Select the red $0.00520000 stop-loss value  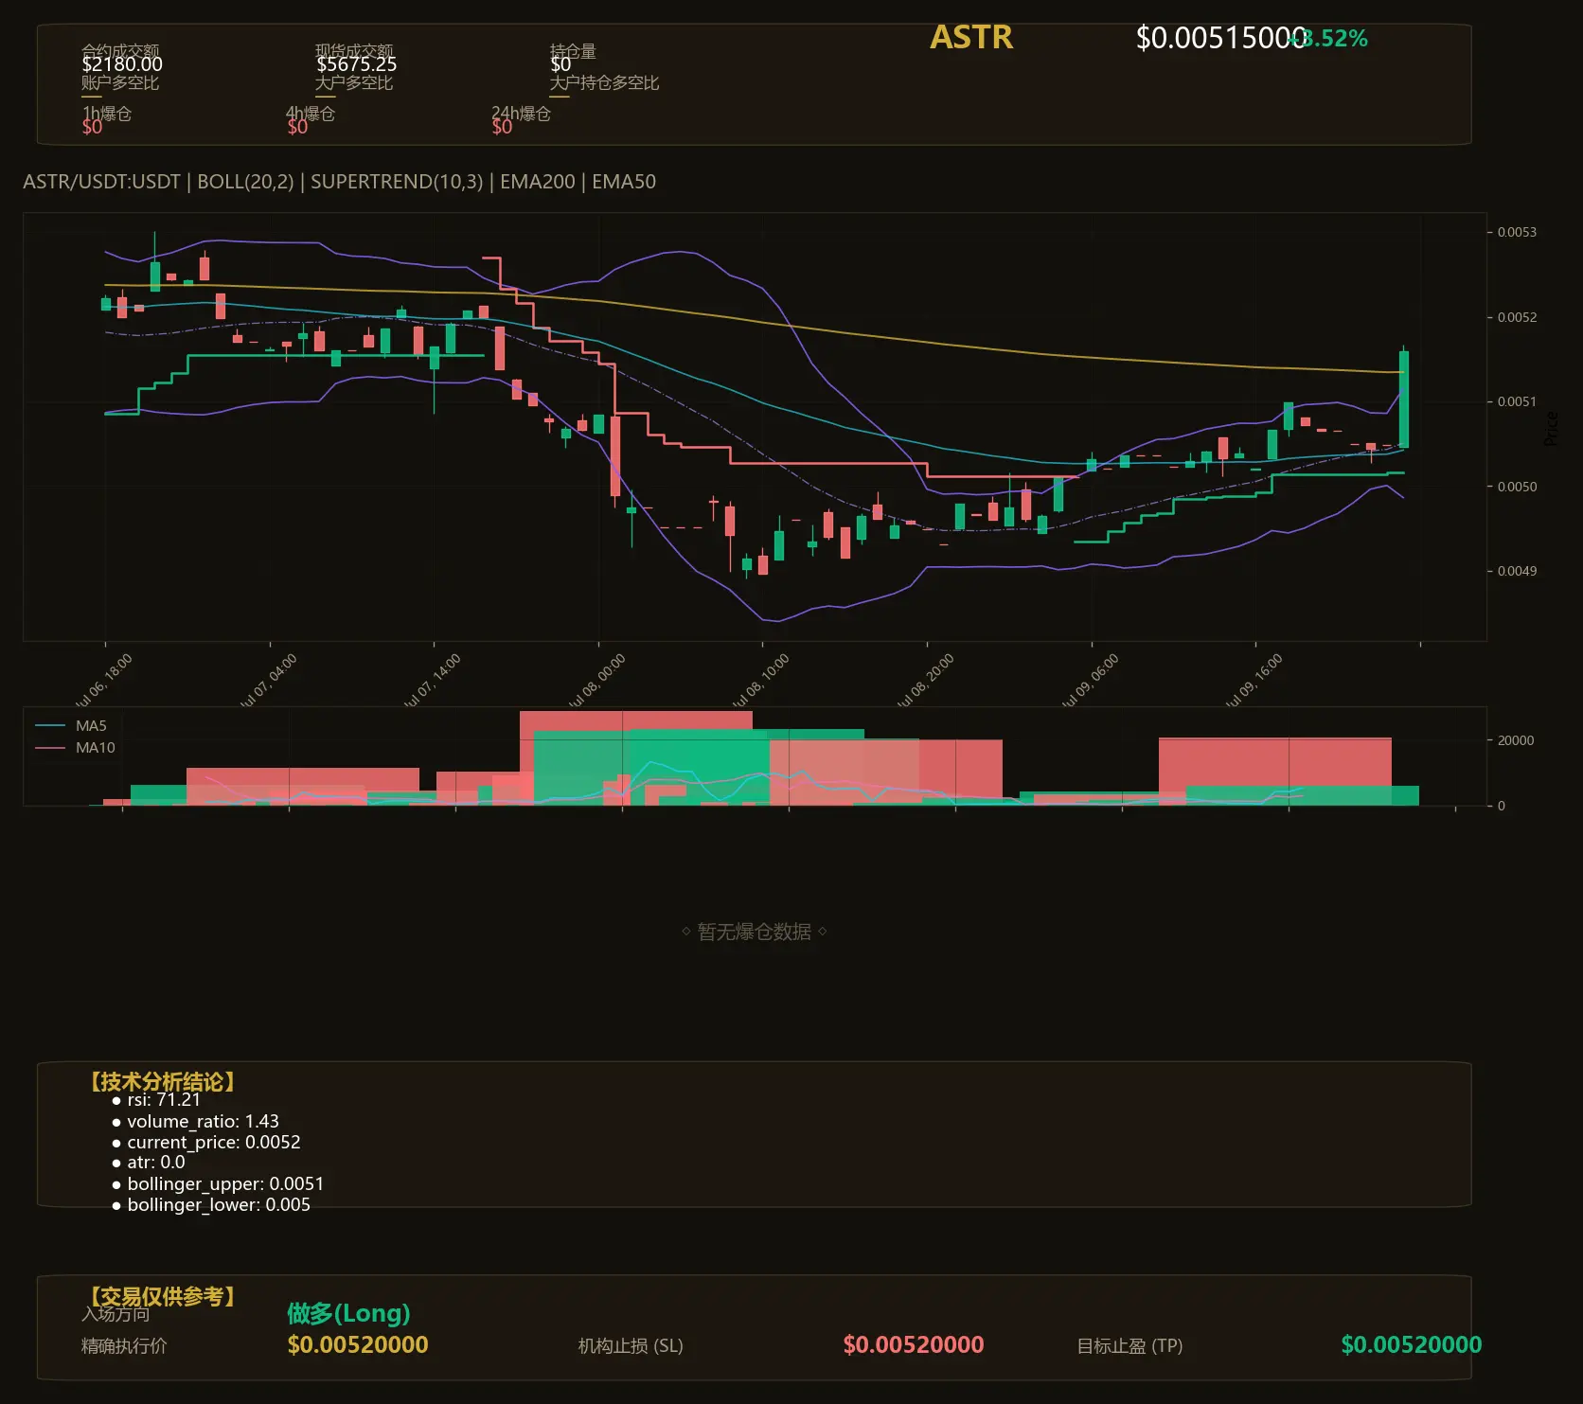(x=914, y=1345)
